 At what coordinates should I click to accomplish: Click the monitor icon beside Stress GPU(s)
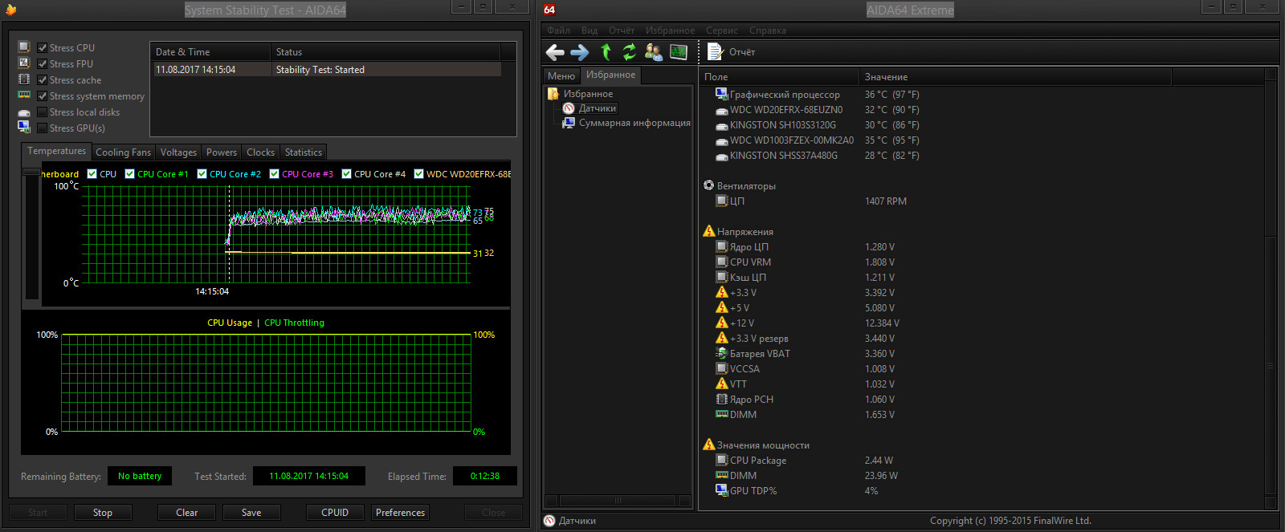coord(24,128)
